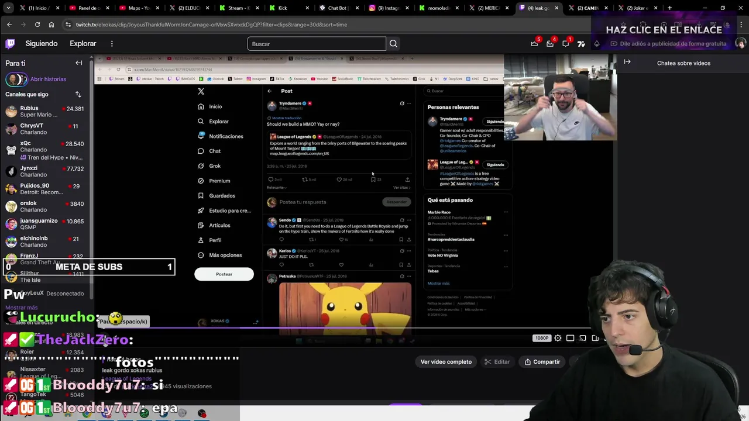Open the Relevante replies sort dropdown
The width and height of the screenshot is (749, 421).
tap(277, 188)
